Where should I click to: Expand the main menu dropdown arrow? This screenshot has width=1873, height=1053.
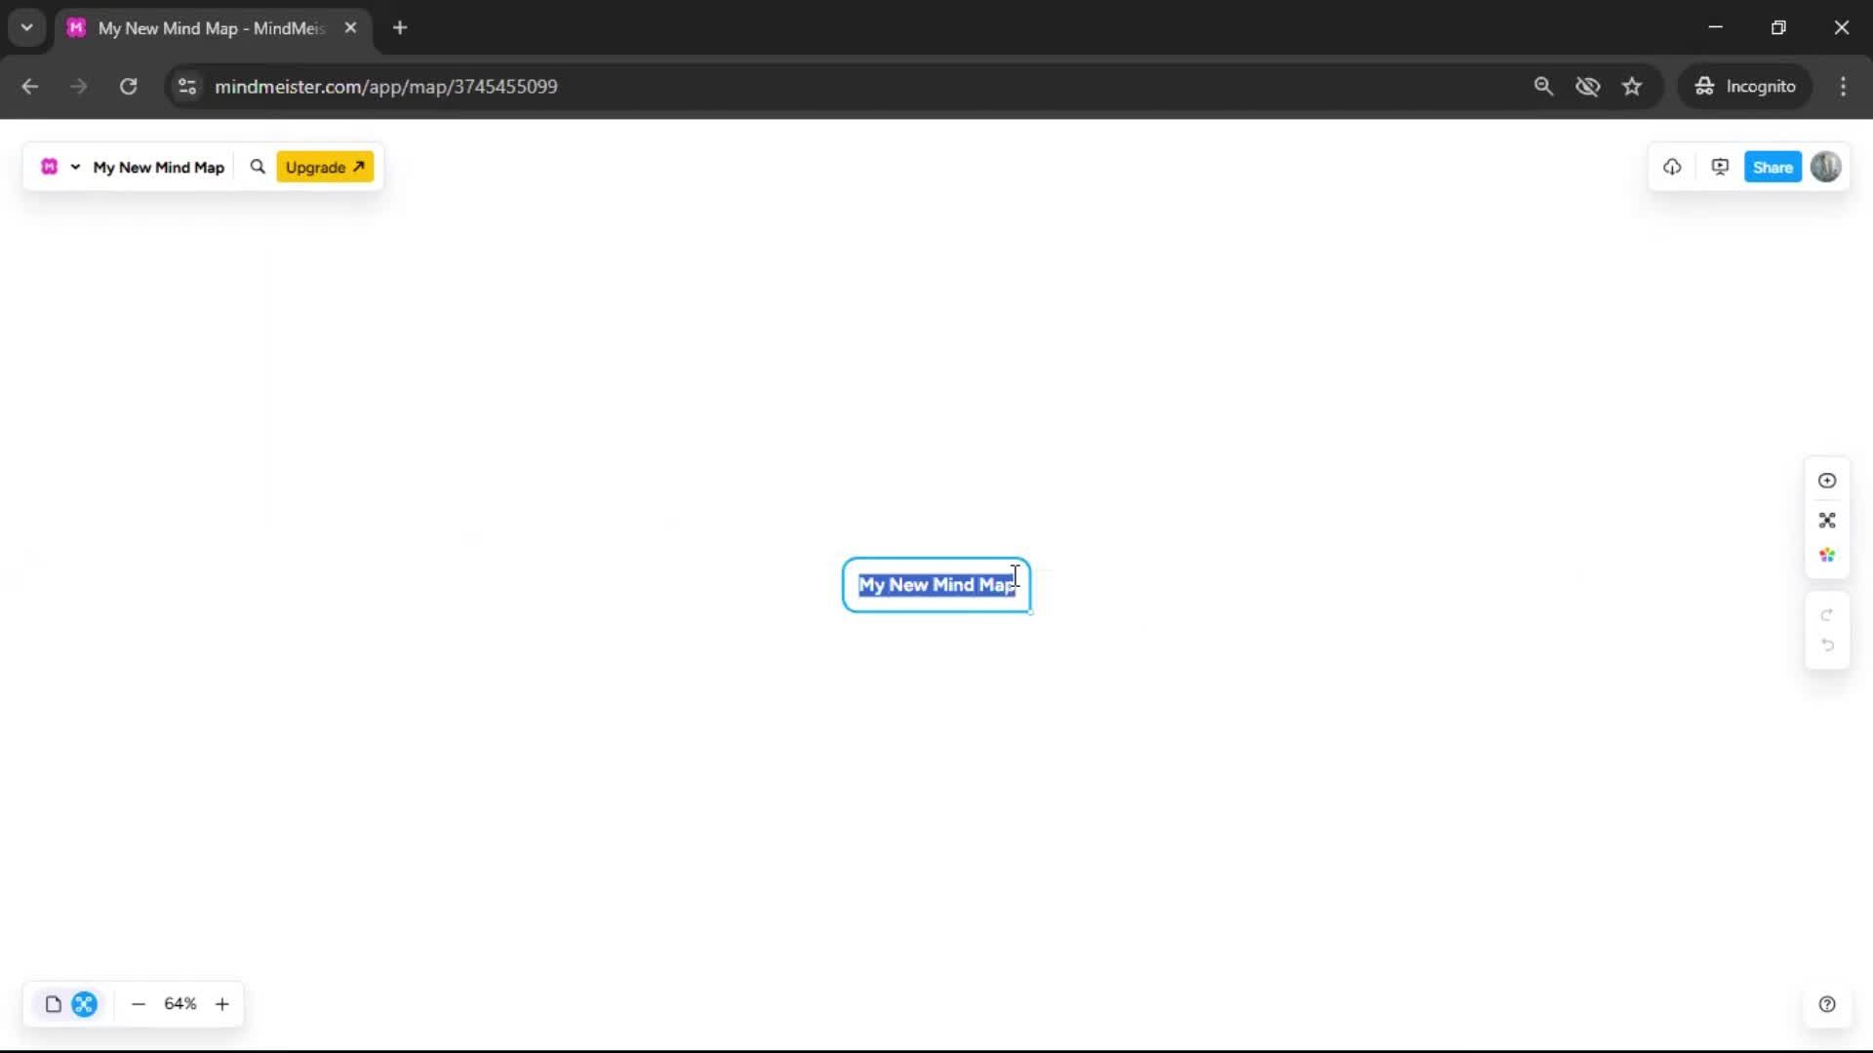point(75,167)
